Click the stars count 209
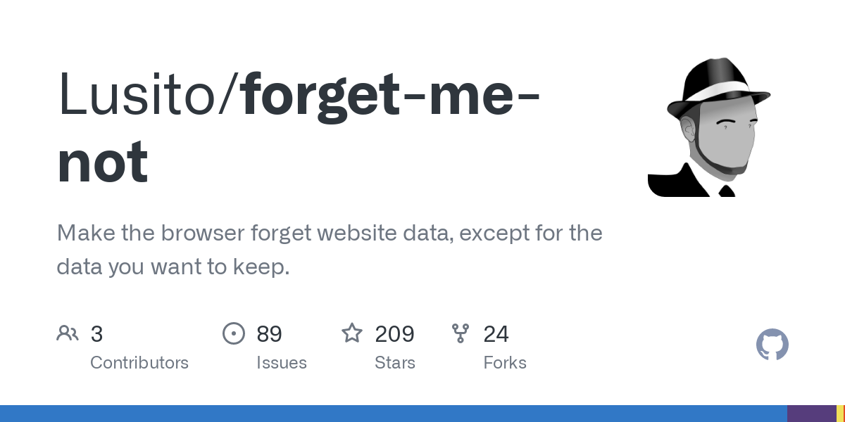The height and width of the screenshot is (422, 845). 394,334
